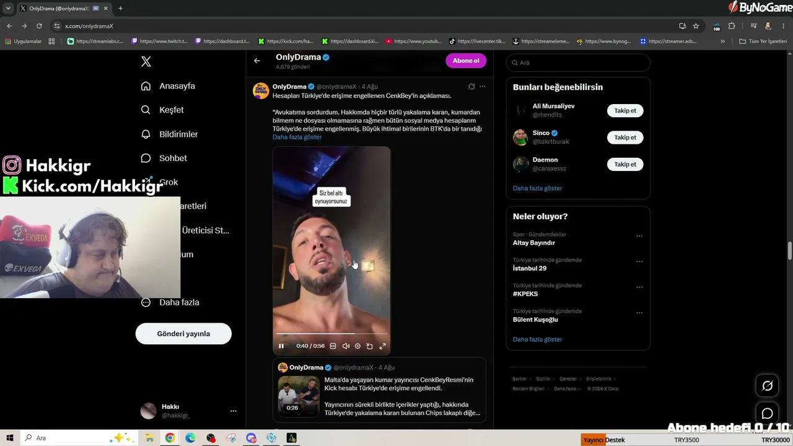Image resolution: width=793 pixels, height=446 pixels.
Task: Go back using the profile back arrow
Action: pyautogui.click(x=257, y=61)
